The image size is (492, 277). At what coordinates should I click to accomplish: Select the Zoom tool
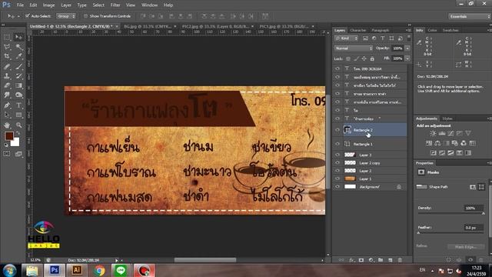[x=18, y=125]
